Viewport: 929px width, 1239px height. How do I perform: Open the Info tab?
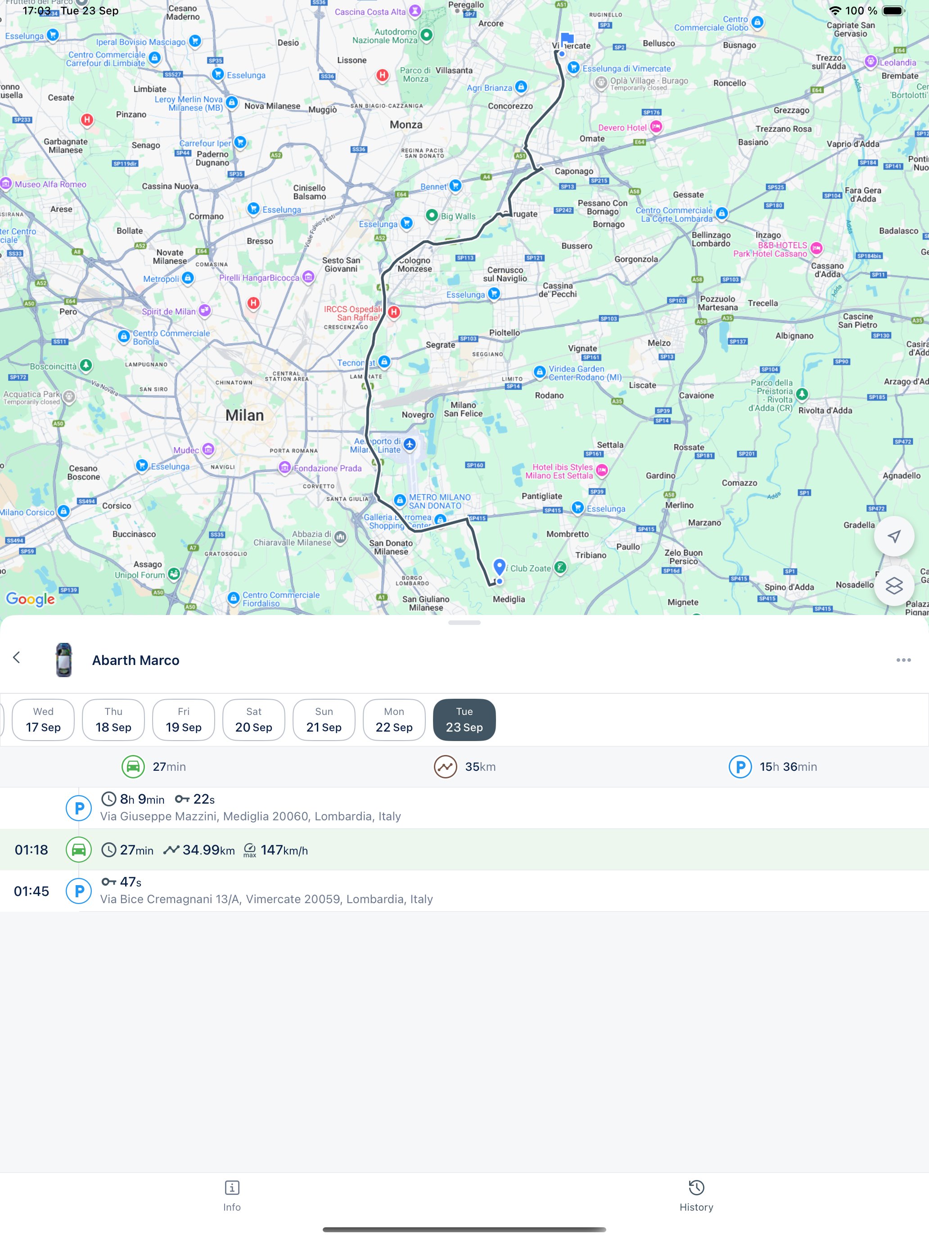tap(232, 1195)
